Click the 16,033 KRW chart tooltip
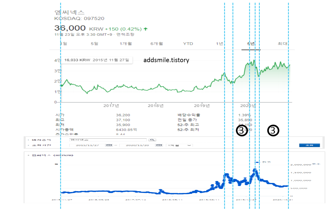 (97, 60)
